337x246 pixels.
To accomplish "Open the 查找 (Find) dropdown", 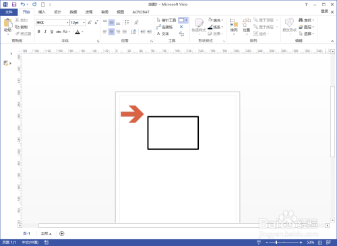I will pyautogui.click(x=306, y=20).
